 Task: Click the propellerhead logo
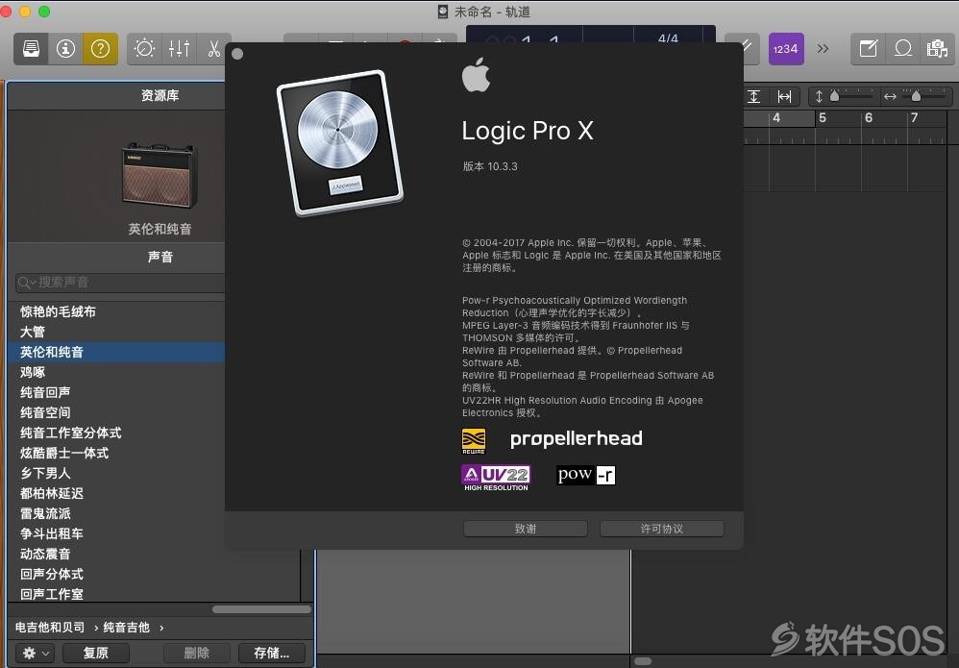tap(577, 438)
